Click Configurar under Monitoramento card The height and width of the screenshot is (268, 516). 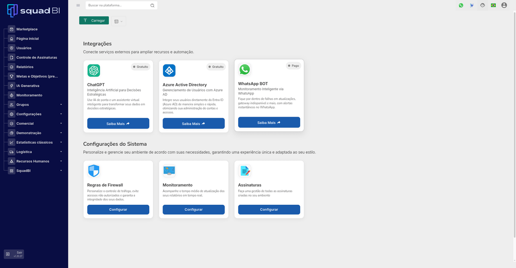pyautogui.click(x=193, y=209)
